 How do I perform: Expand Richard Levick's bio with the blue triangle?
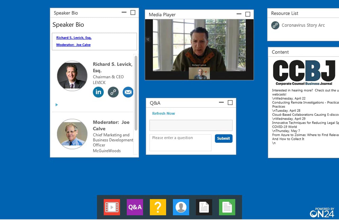pyautogui.click(x=57, y=105)
